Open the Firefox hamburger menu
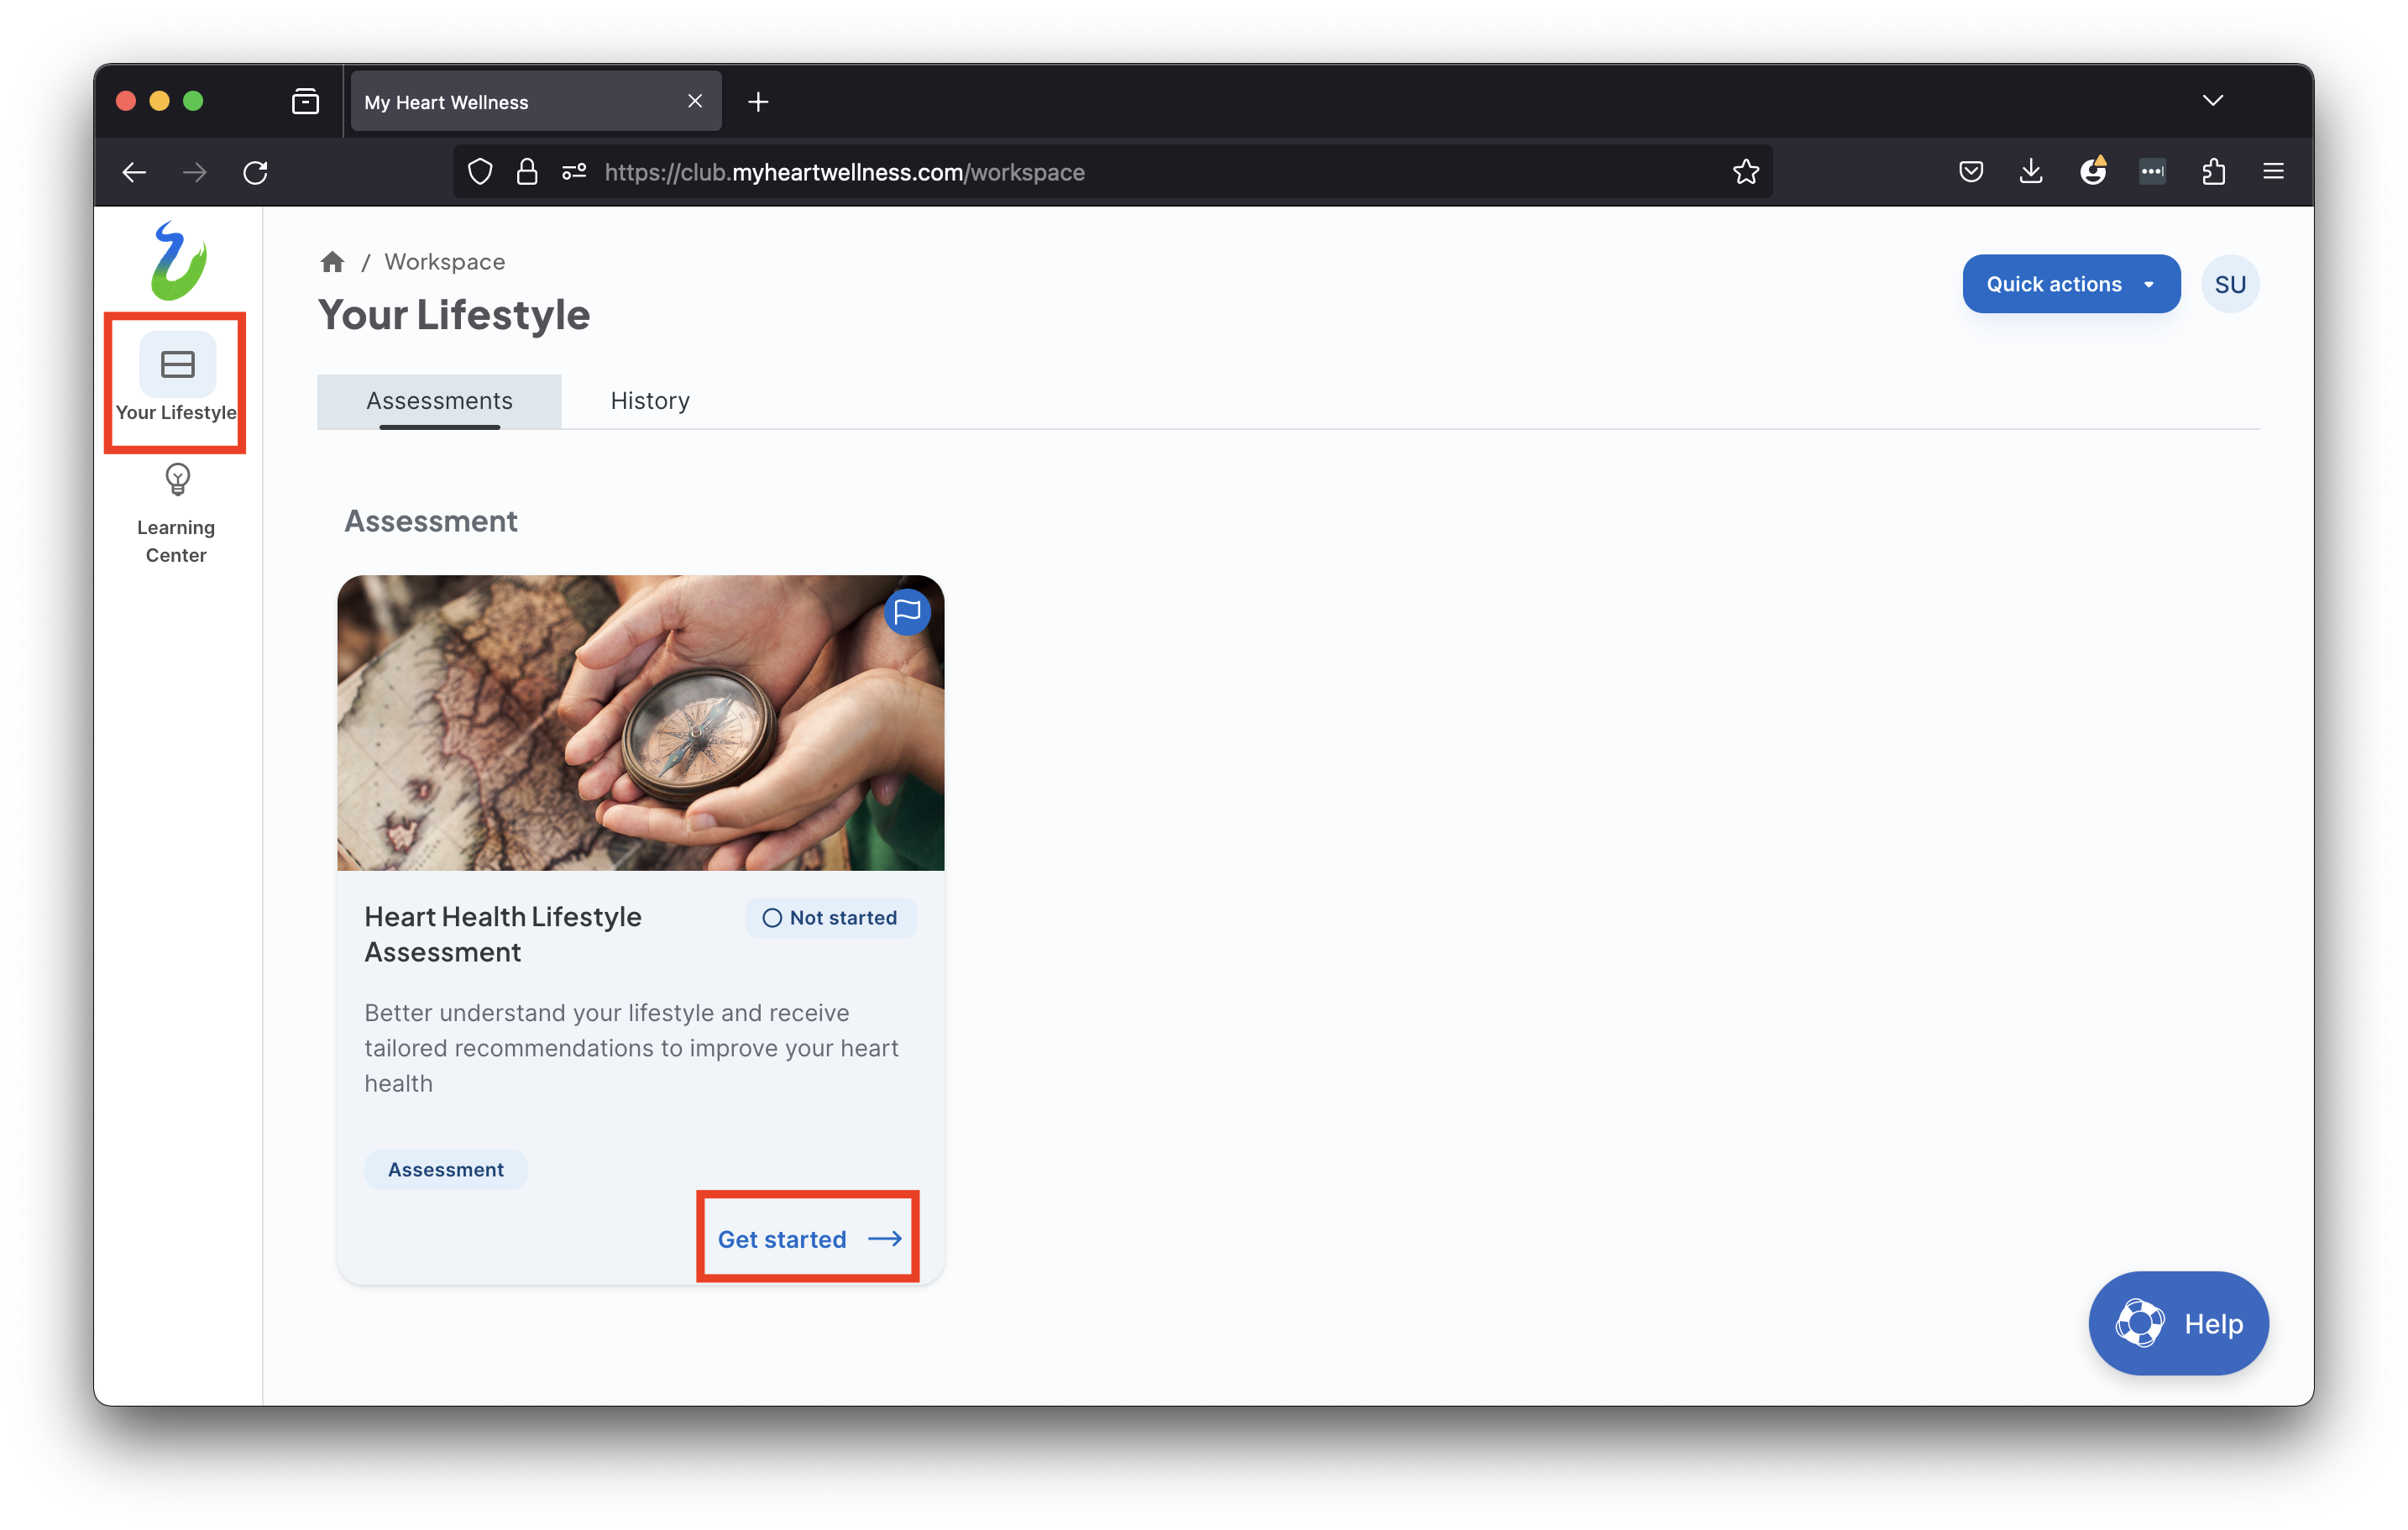Image resolution: width=2408 pixels, height=1530 pixels. 2272,172
